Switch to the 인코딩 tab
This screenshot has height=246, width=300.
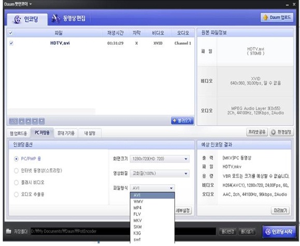[x=27, y=19]
